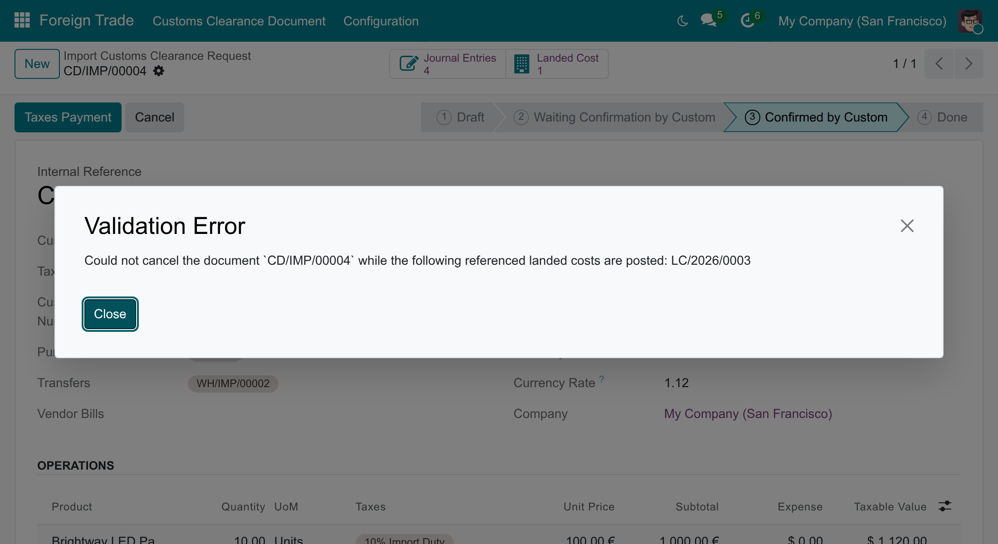This screenshot has width=998, height=544.
Task: Click the Taxes column header
Action: click(x=371, y=507)
